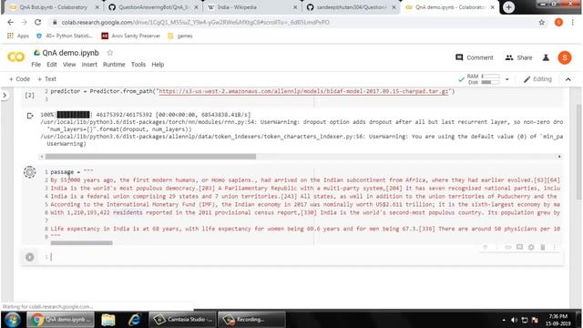Go back in browser history
Viewport: 583px width, 328px height.
[10, 22]
